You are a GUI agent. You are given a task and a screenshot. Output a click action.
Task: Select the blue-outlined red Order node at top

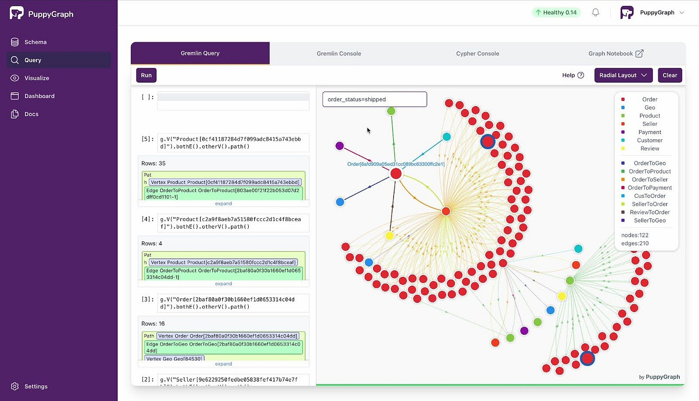(488, 141)
